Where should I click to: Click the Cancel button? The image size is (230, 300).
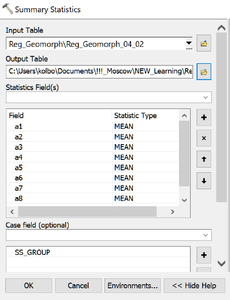[79, 285]
